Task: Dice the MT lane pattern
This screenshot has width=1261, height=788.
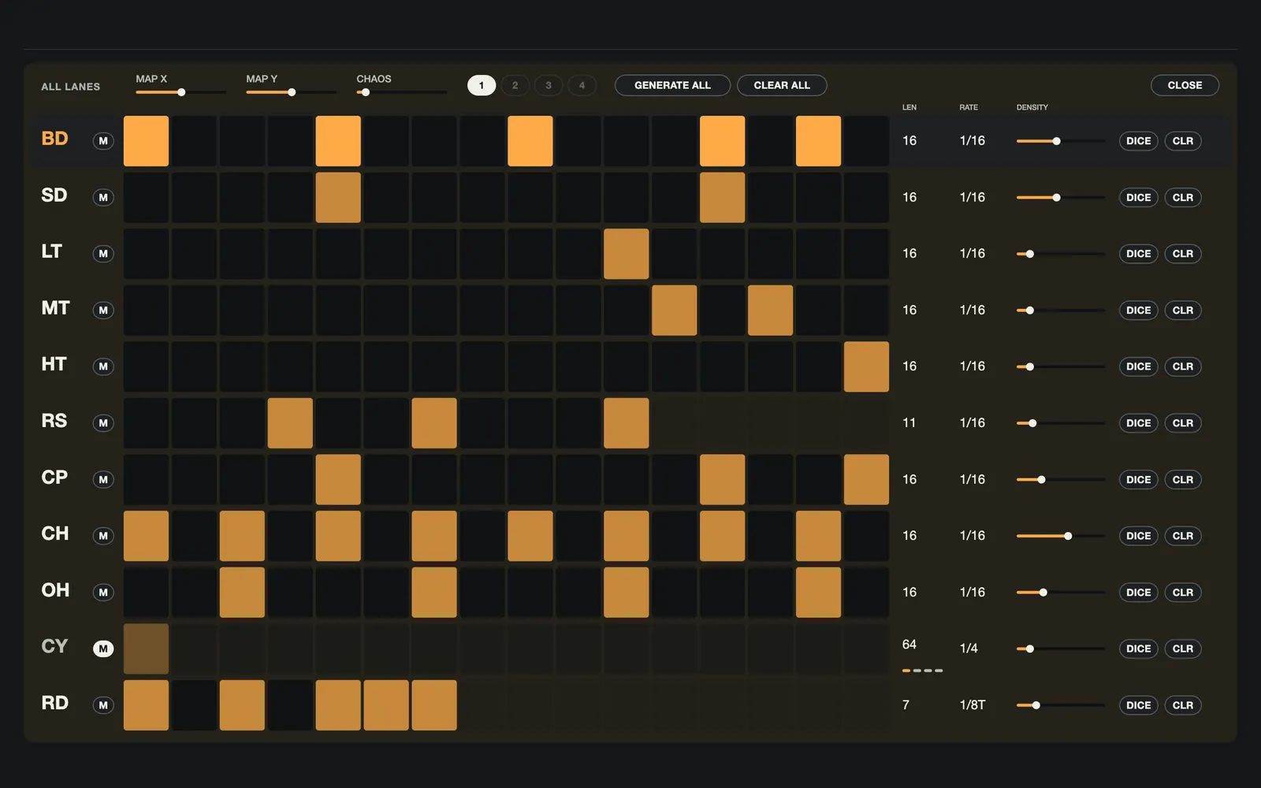Action: pos(1138,310)
